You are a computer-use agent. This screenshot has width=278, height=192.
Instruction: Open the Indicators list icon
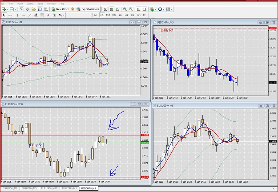coord(152,9)
